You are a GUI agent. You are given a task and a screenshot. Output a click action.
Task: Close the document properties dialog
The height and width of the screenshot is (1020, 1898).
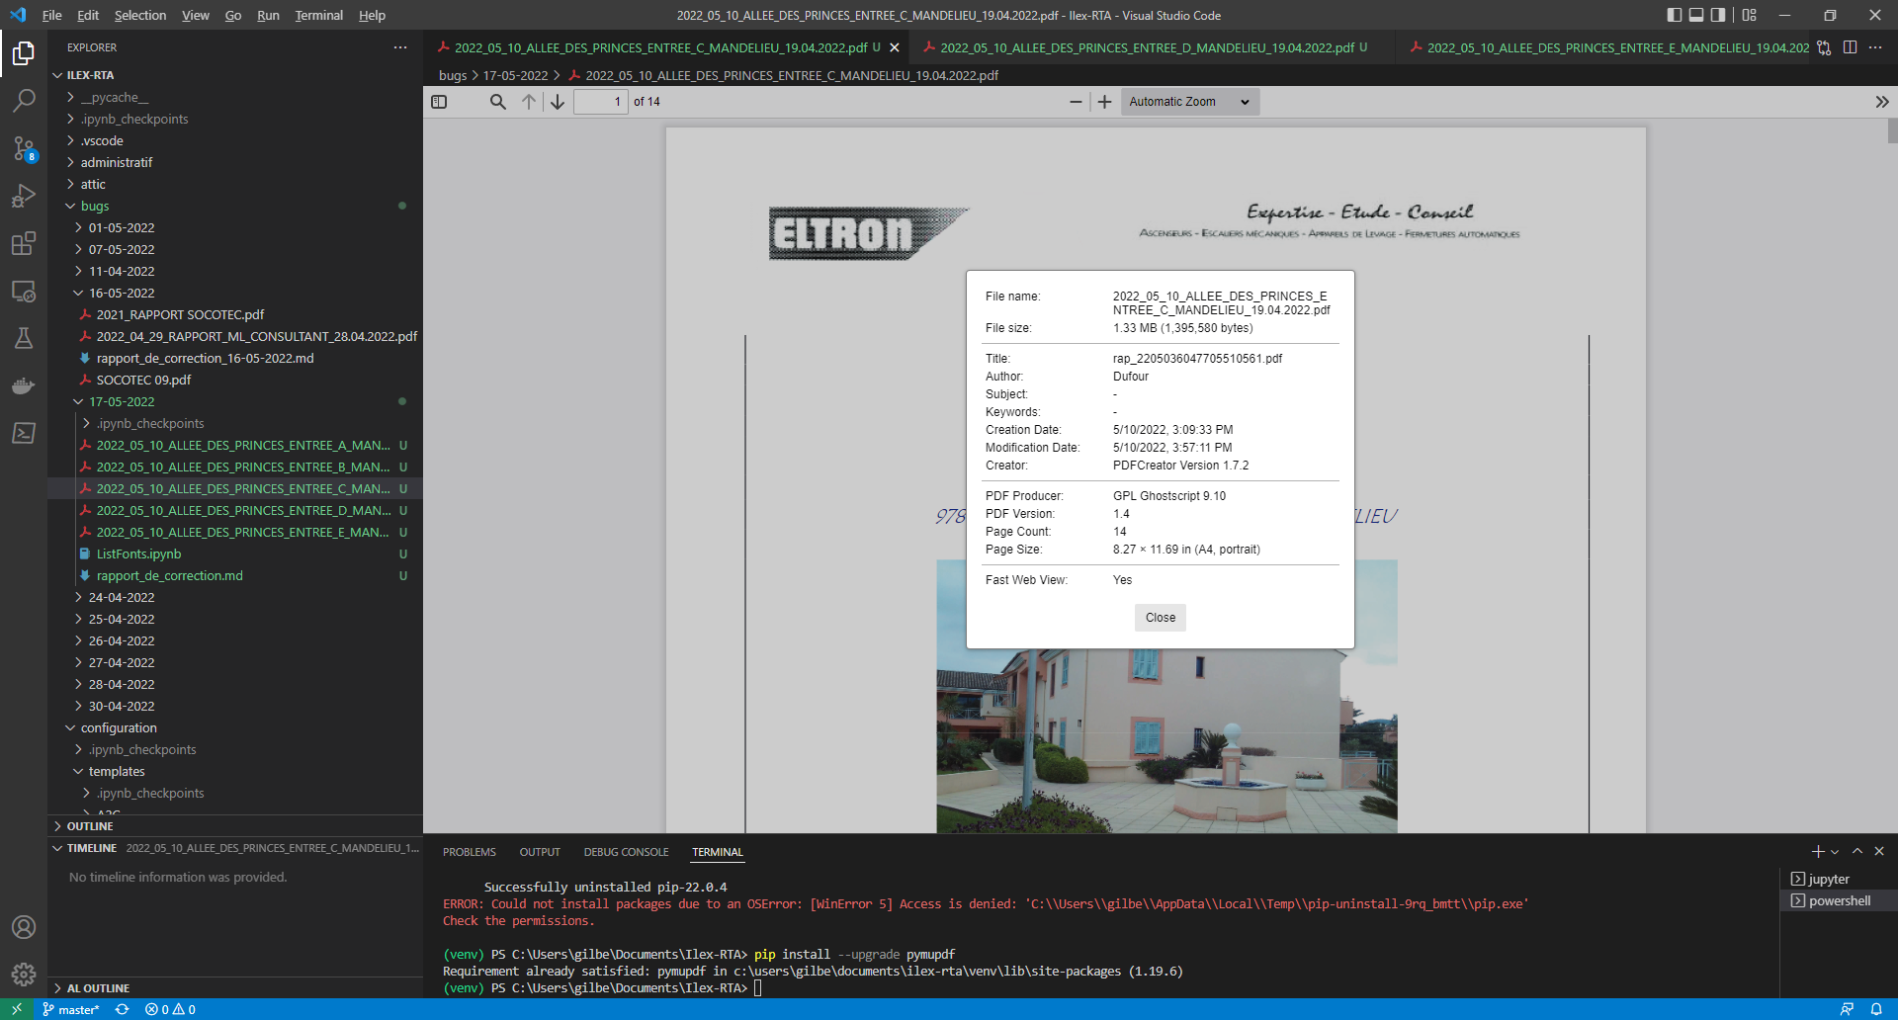pyautogui.click(x=1161, y=618)
